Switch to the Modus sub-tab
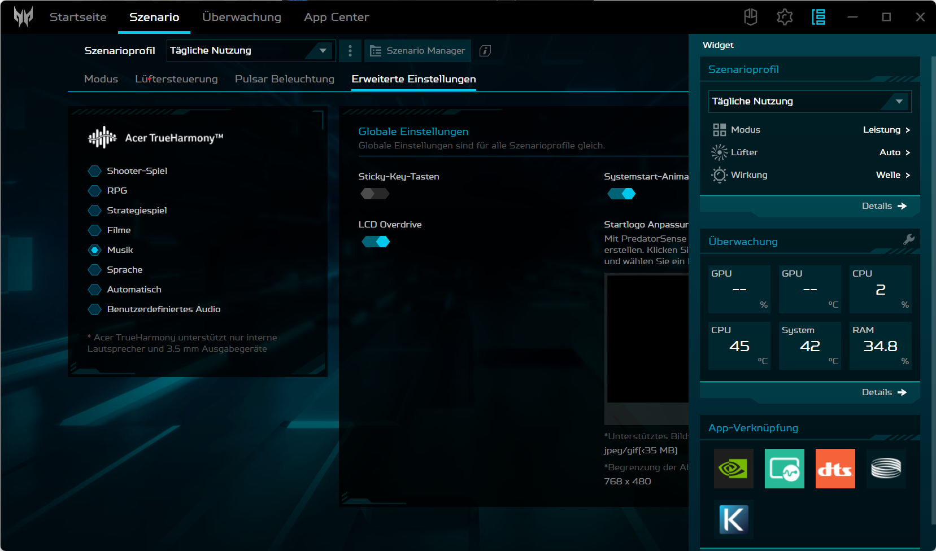The width and height of the screenshot is (936, 551). pyautogui.click(x=101, y=79)
